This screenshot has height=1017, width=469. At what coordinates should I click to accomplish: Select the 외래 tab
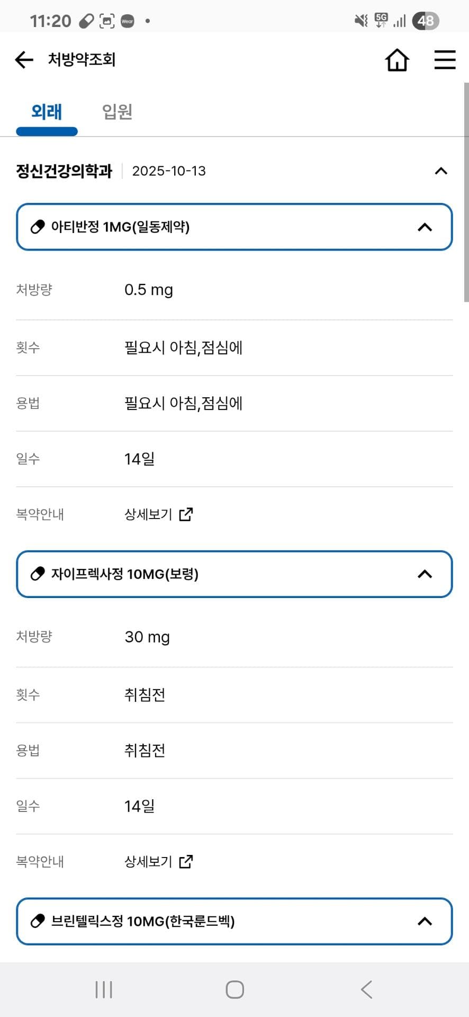pos(47,112)
